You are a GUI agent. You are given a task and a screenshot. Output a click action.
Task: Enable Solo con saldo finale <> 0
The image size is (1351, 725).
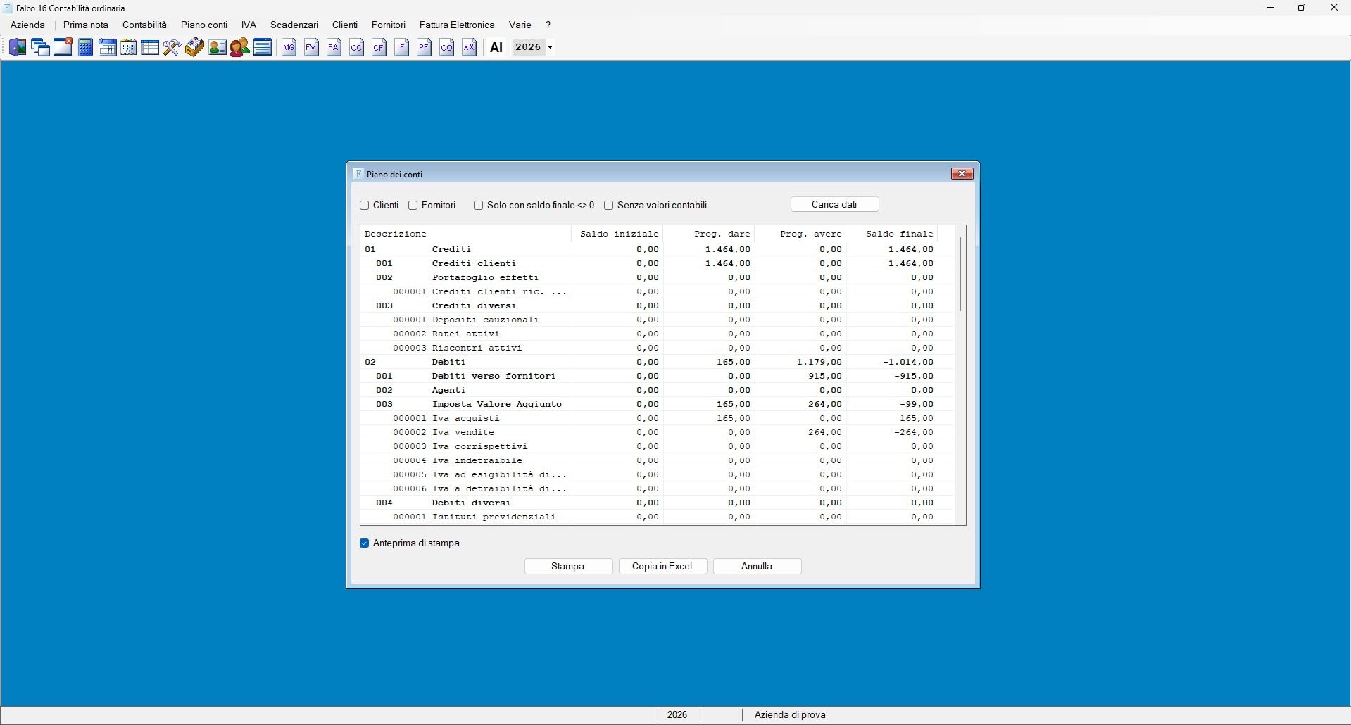[x=479, y=206]
